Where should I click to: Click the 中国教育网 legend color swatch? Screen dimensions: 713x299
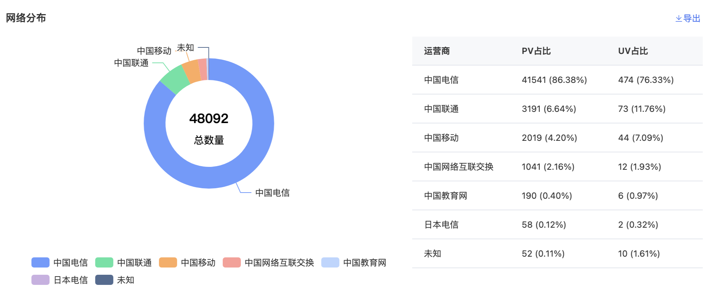coord(330,262)
